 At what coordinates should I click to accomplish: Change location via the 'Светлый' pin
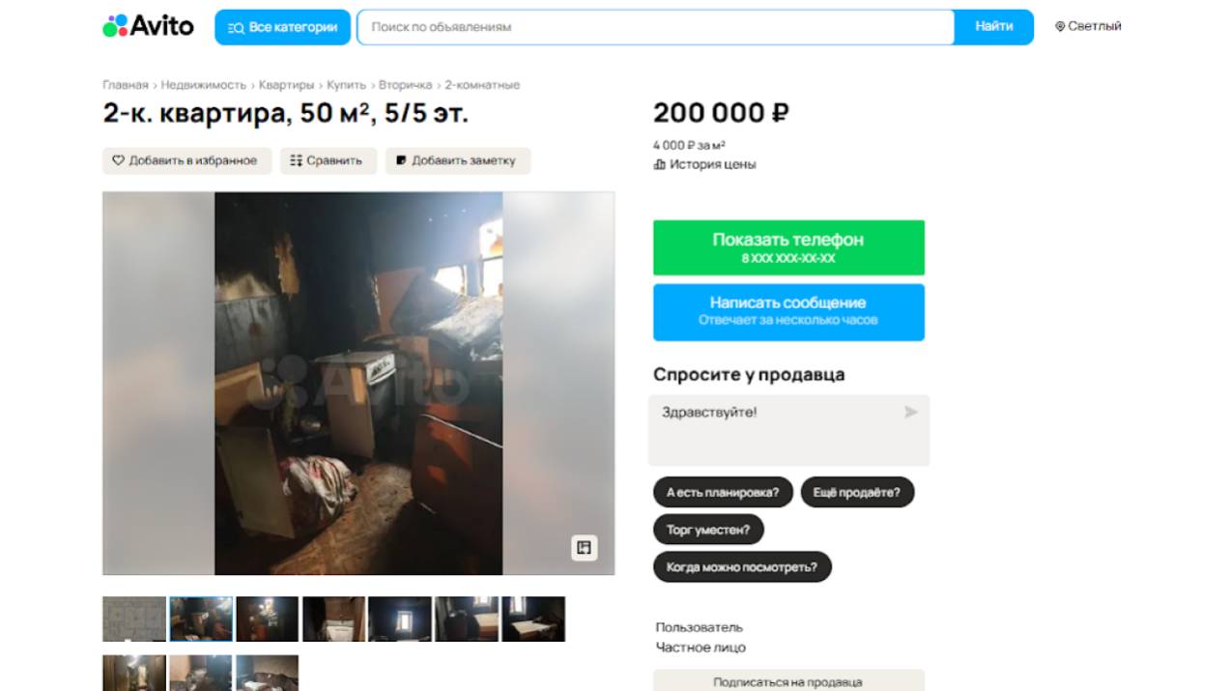(x=1088, y=27)
